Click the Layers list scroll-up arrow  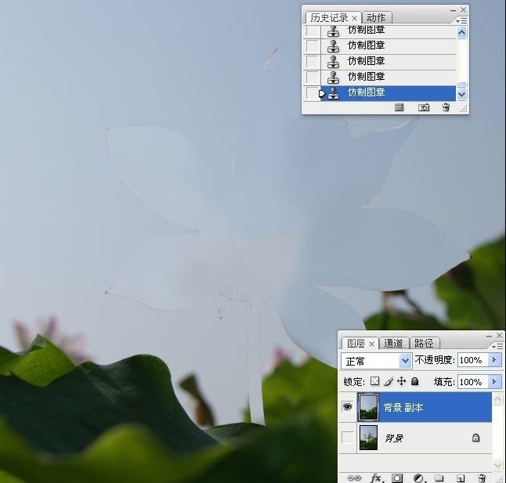497,399
